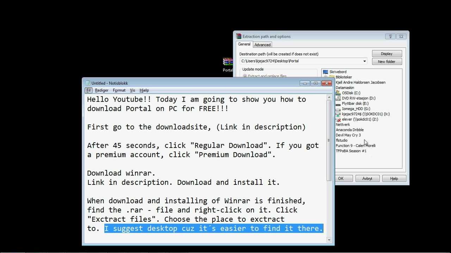Viewport: 451px width, 253px height.
Task: Open the Fil menu in Notisblokk
Action: pyautogui.click(x=88, y=90)
